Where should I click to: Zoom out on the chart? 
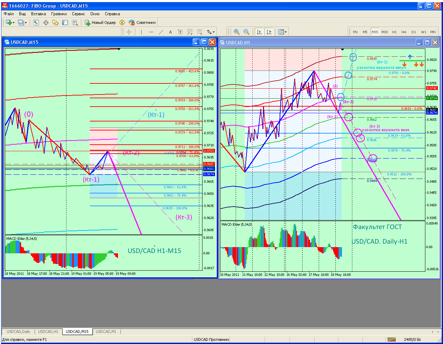(246, 32)
